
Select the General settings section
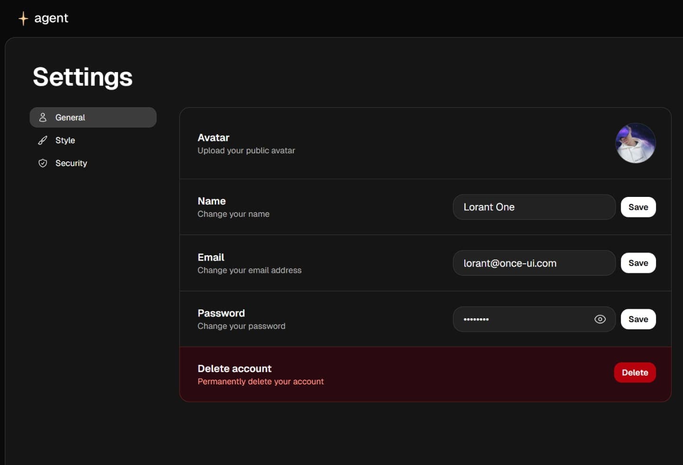[x=70, y=117]
